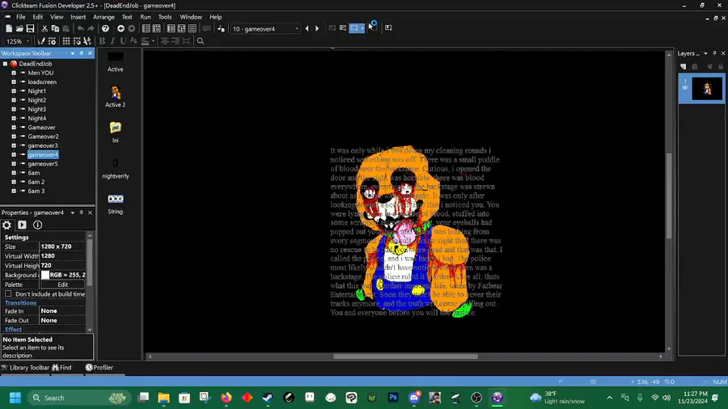
Task: Click the New Layer icon in Layers panel
Action: click(x=684, y=67)
